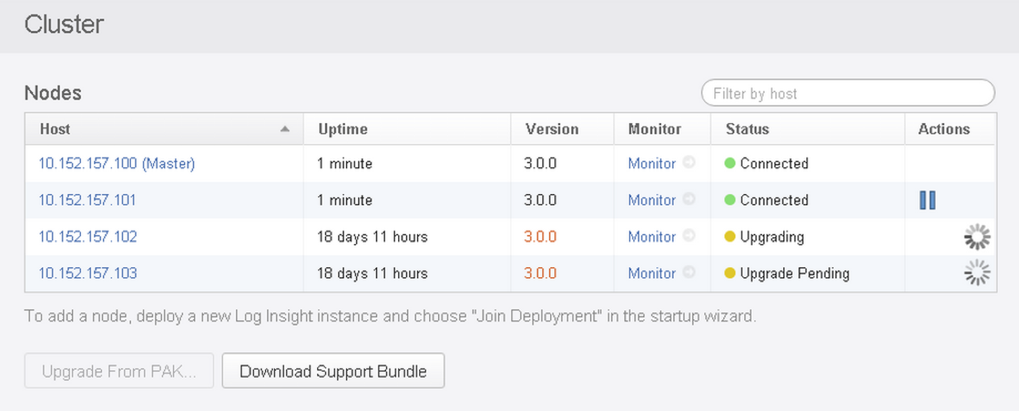Click yellow Upgrading status dot

click(x=730, y=237)
